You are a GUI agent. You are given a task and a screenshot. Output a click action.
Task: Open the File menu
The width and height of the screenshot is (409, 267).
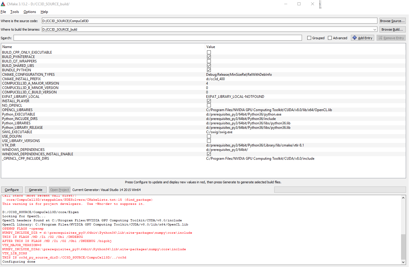tap(3, 12)
